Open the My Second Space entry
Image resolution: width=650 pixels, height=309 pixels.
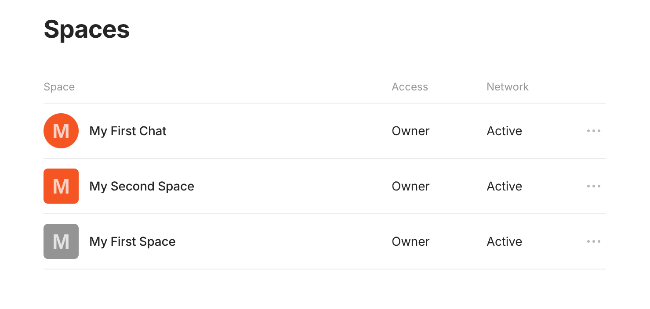142,186
